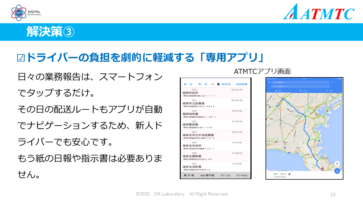Switch to the 緊急 tab

[x=203, y=84]
